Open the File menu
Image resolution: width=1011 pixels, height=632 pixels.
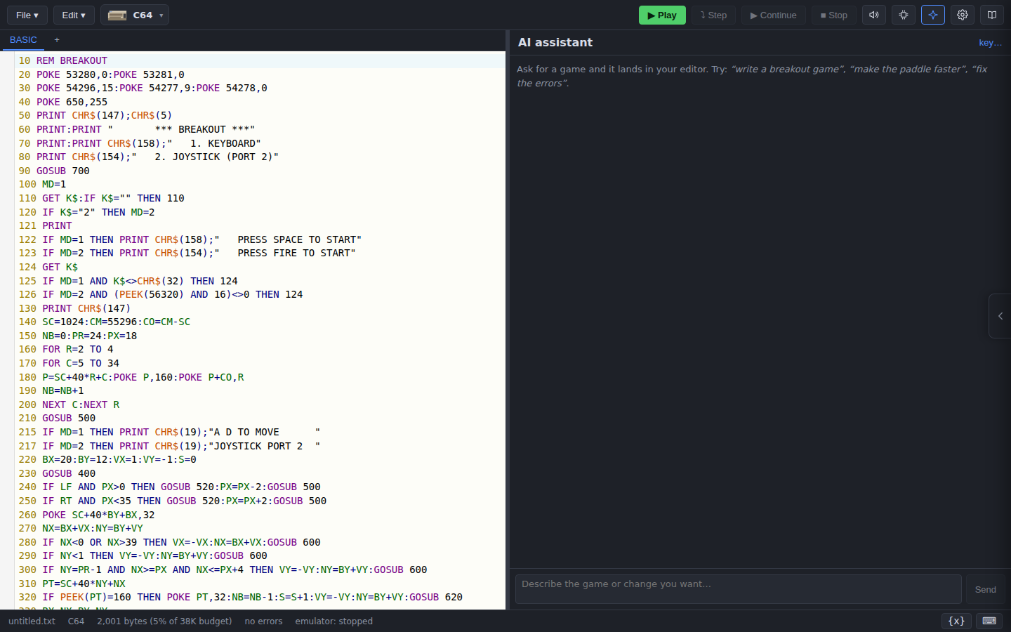27,15
